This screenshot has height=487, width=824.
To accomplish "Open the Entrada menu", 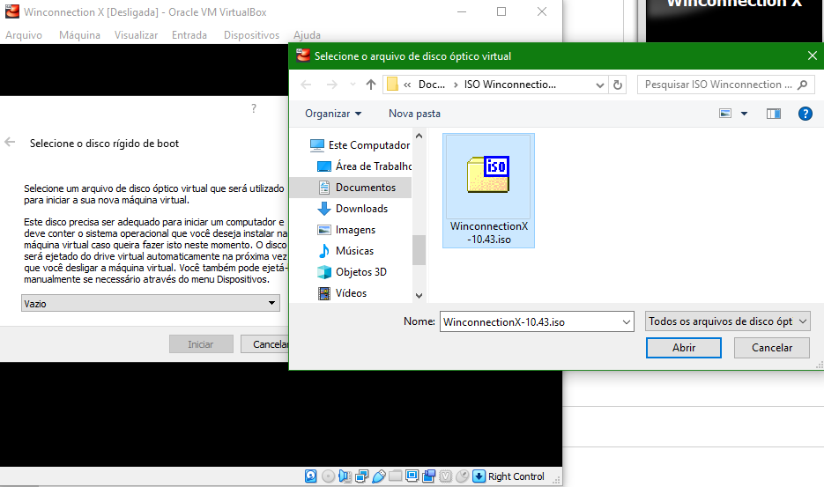I will coord(189,35).
